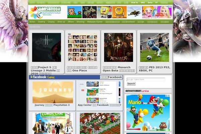This screenshot has width=201, height=134.
Task: Open the App Center Facebook article link
Action: click(x=99, y=105)
